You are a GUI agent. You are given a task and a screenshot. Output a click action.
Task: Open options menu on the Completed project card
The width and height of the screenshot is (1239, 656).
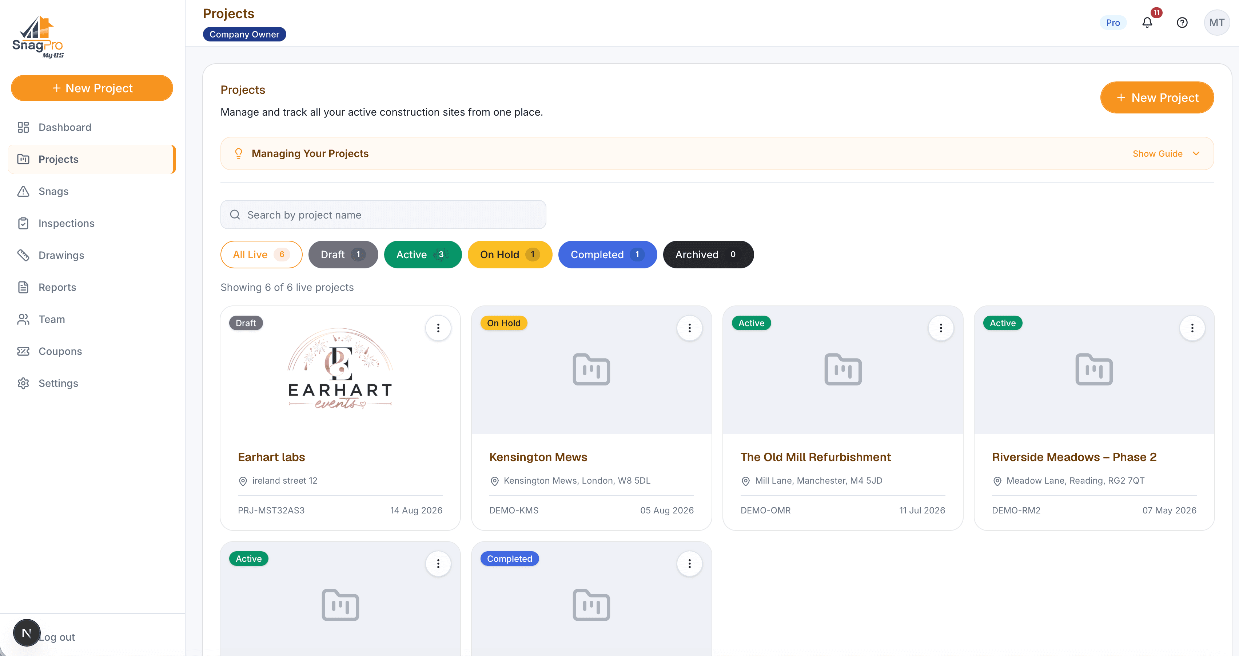pyautogui.click(x=689, y=563)
